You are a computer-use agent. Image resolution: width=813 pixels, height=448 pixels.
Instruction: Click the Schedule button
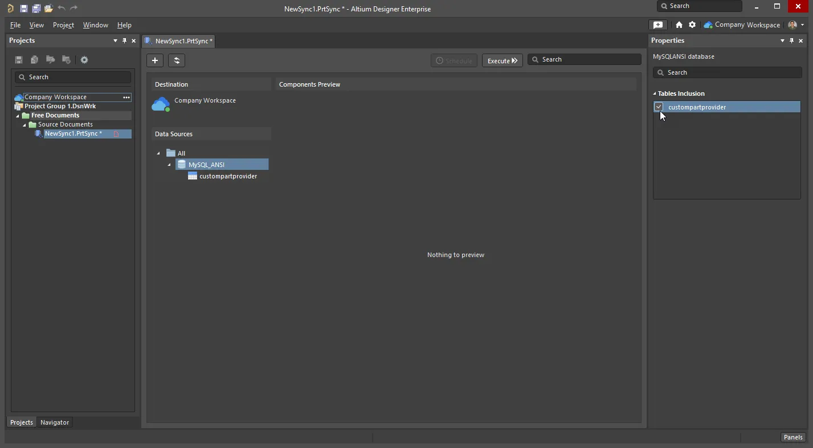click(x=454, y=60)
